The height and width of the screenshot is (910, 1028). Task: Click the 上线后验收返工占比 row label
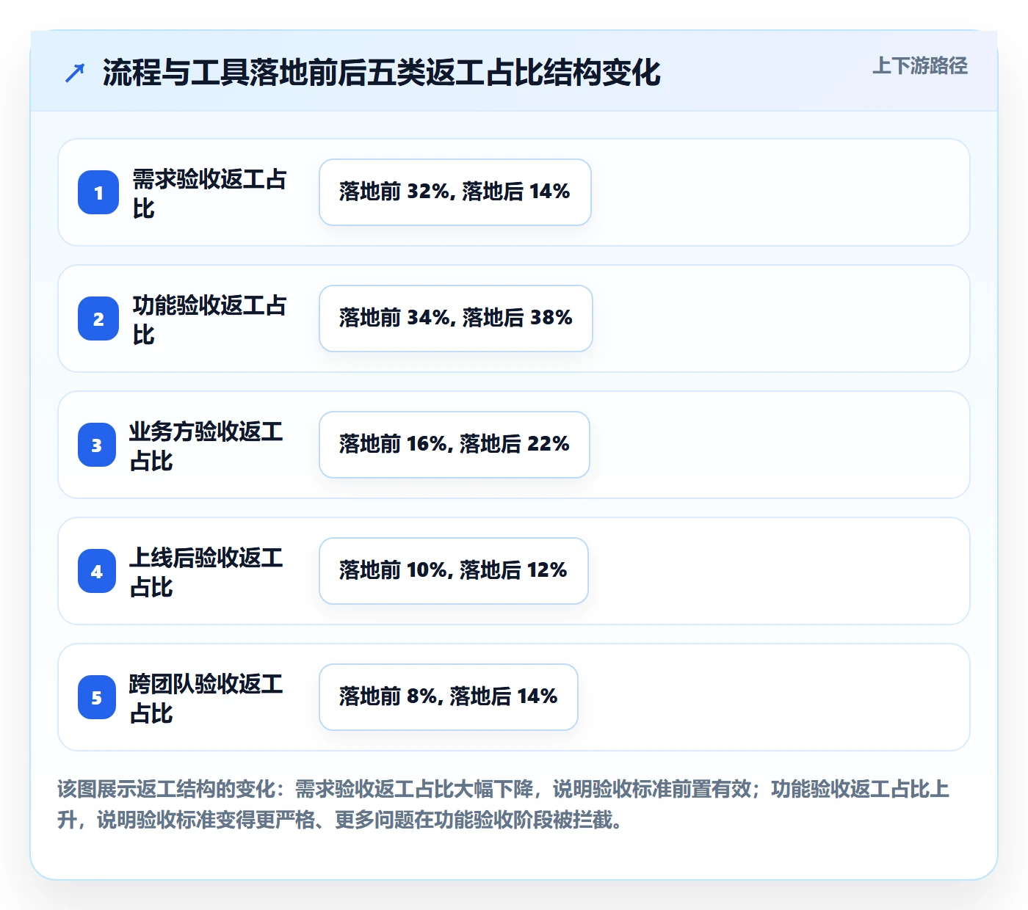[x=206, y=572]
